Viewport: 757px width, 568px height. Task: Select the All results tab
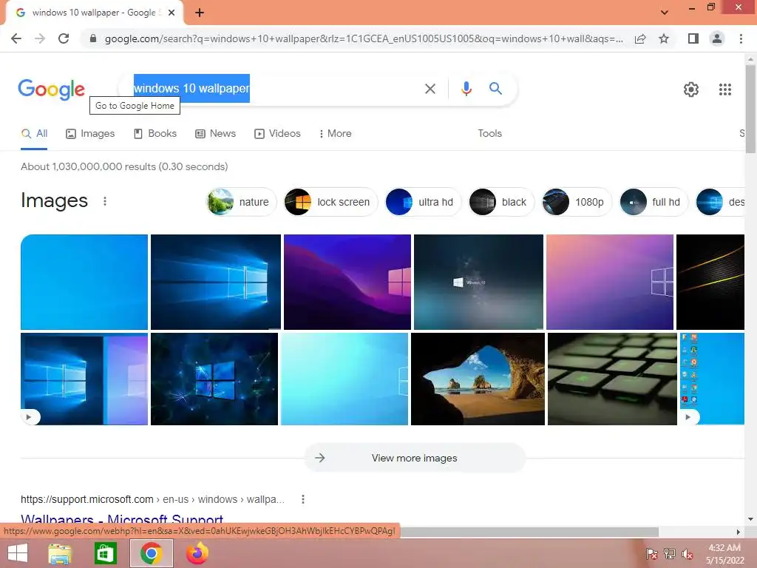34,134
